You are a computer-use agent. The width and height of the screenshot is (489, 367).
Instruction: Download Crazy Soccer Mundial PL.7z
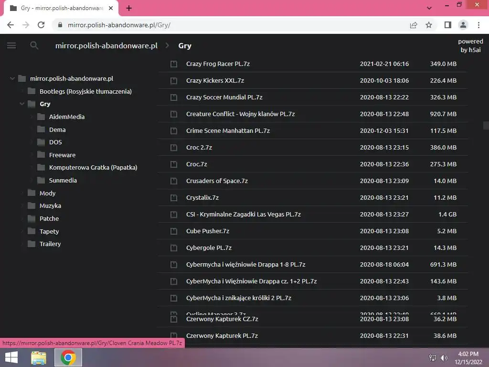224,97
